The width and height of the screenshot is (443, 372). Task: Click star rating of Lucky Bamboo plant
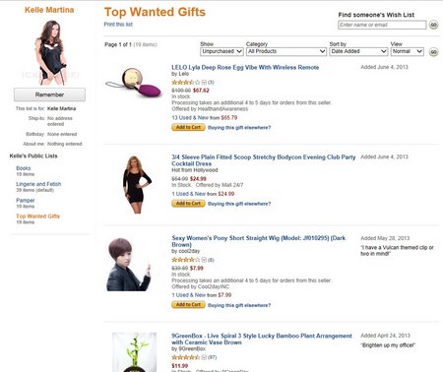tap(186, 357)
